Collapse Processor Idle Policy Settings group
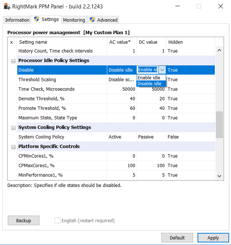The image size is (231, 245). (14, 61)
